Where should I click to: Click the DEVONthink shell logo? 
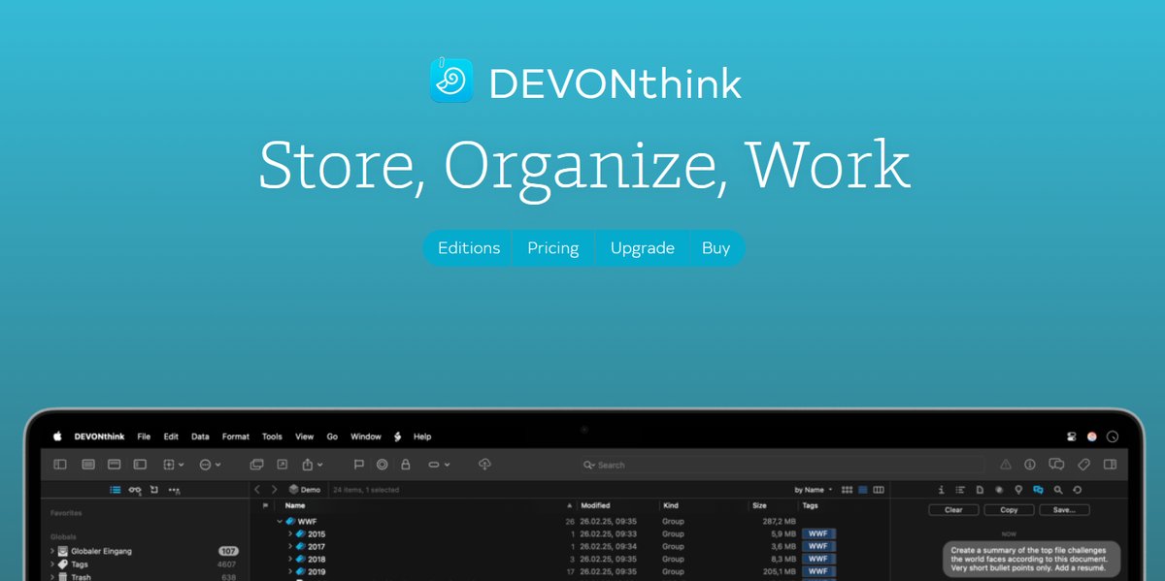coord(451,81)
